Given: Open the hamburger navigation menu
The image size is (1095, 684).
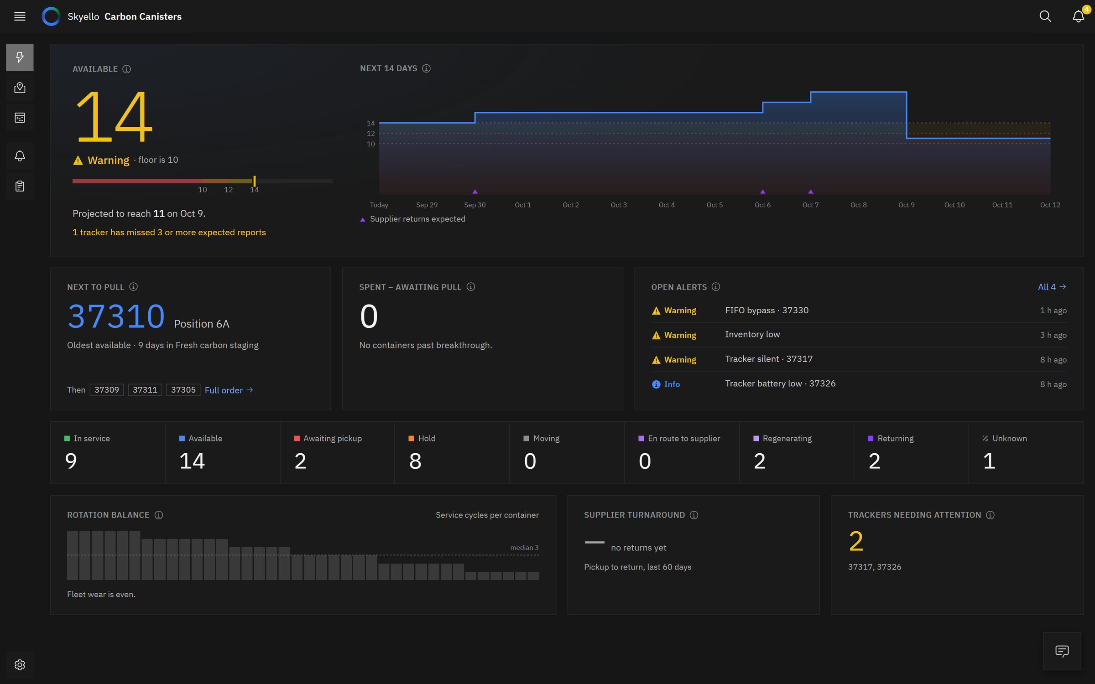Looking at the screenshot, I should [x=20, y=16].
